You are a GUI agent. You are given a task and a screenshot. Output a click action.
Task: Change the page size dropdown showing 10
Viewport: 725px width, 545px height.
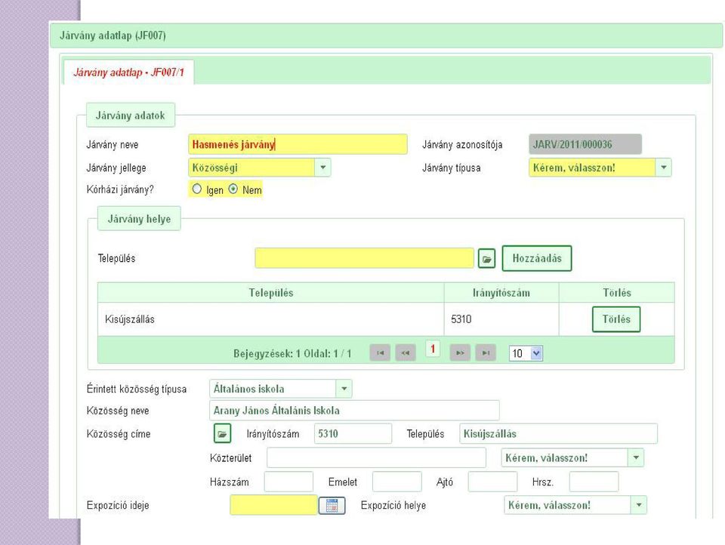point(526,353)
